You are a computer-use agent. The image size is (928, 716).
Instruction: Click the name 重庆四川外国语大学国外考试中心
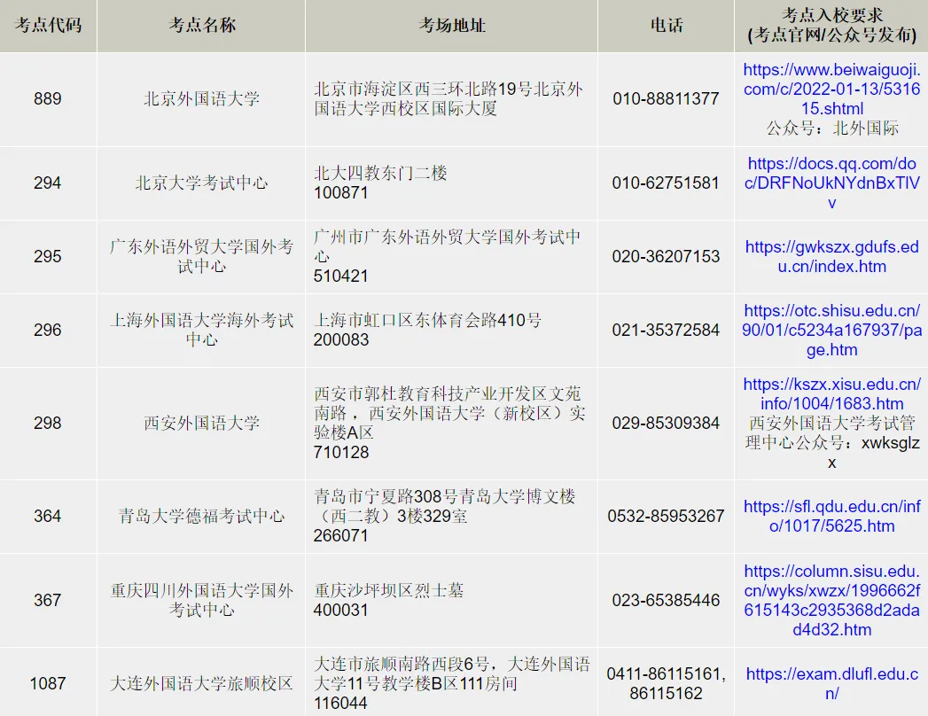click(x=202, y=600)
